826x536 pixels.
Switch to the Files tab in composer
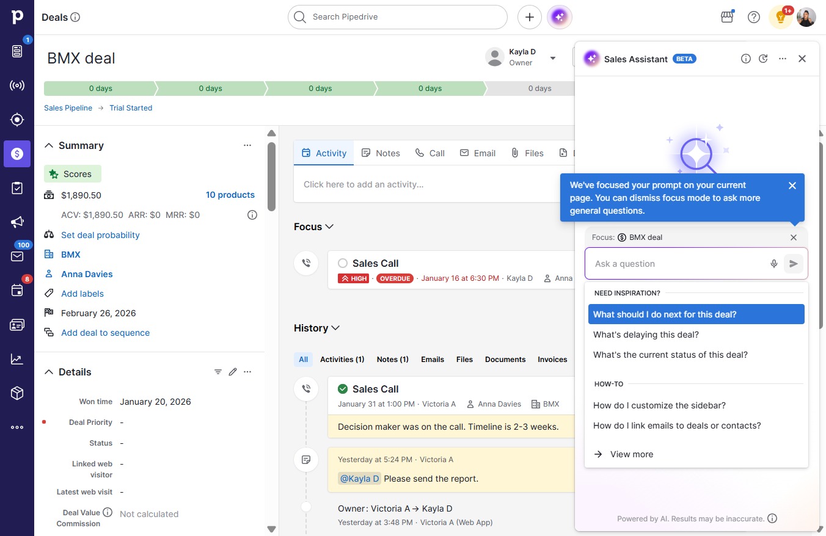pyautogui.click(x=527, y=153)
